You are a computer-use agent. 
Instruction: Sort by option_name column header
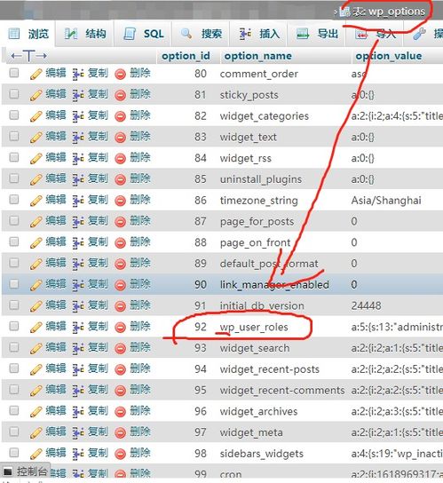[257, 56]
